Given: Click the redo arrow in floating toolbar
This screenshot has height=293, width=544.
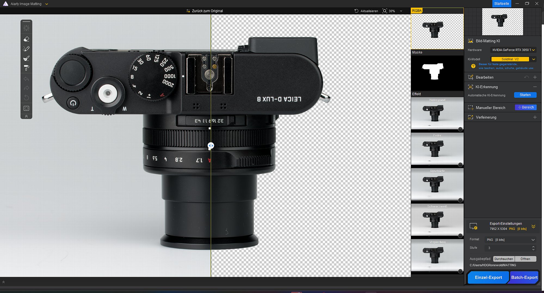Looking at the screenshot, I should tap(26, 88).
